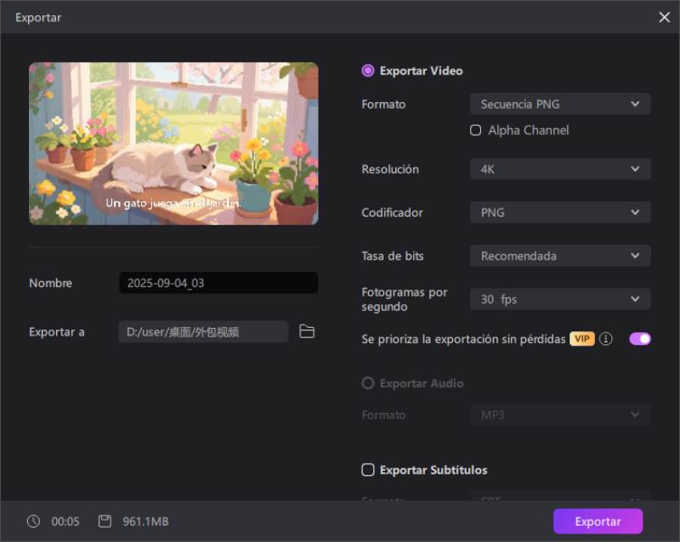Click the clock duration icon
680x542 pixels.
click(x=33, y=522)
